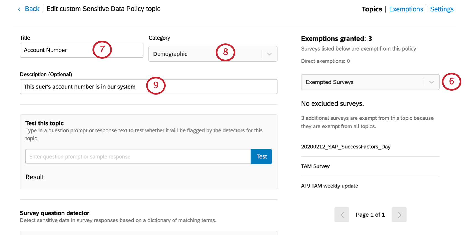Click the next page arrow button

pyautogui.click(x=399, y=215)
